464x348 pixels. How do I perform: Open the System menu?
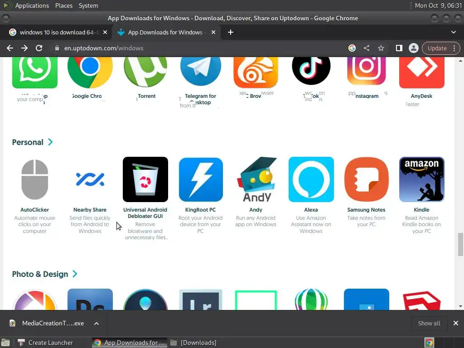pos(88,5)
